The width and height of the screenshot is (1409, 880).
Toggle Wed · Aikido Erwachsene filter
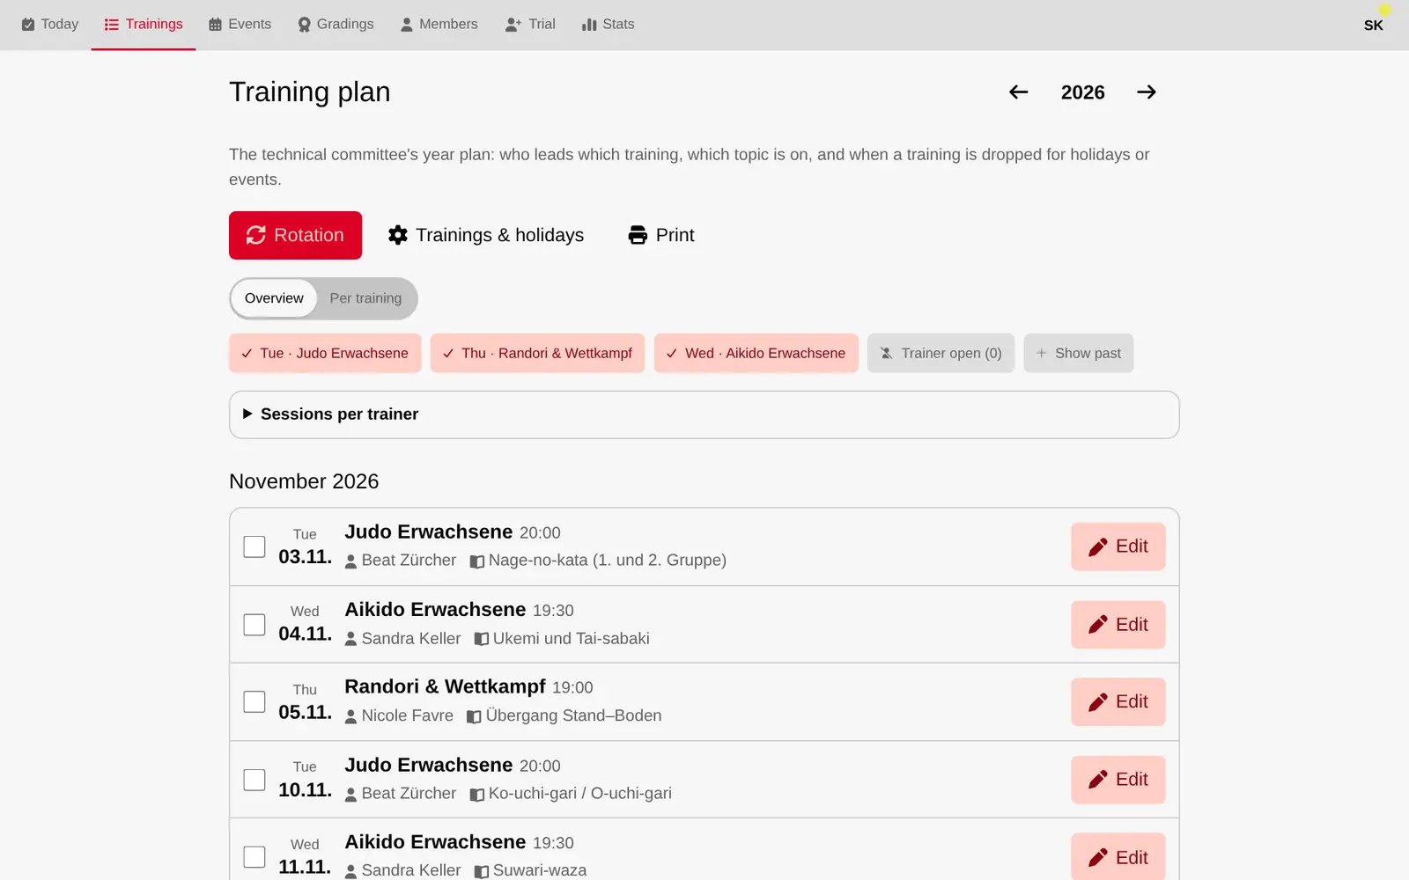756,353
